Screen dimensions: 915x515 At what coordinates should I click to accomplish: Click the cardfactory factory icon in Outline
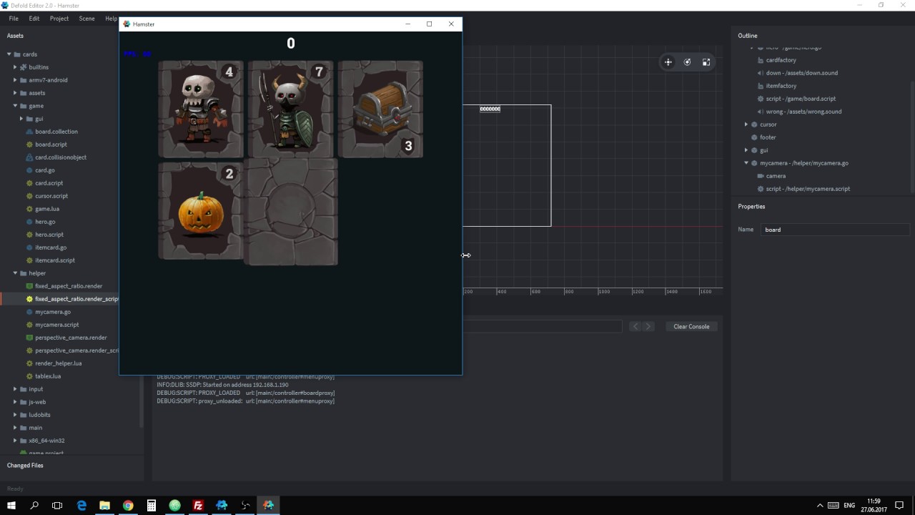point(761,60)
